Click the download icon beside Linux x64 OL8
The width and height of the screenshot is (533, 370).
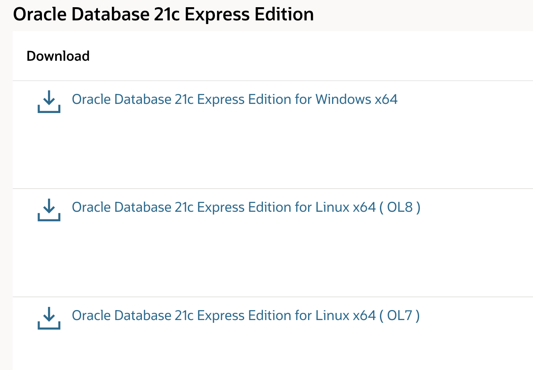pyautogui.click(x=49, y=210)
